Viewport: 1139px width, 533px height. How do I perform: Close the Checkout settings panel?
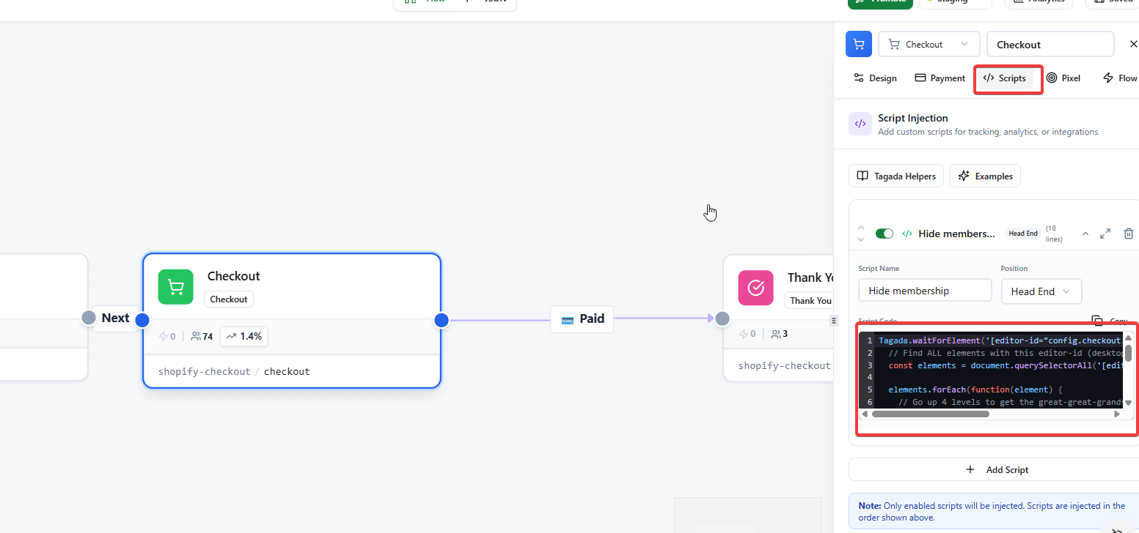tap(1133, 44)
